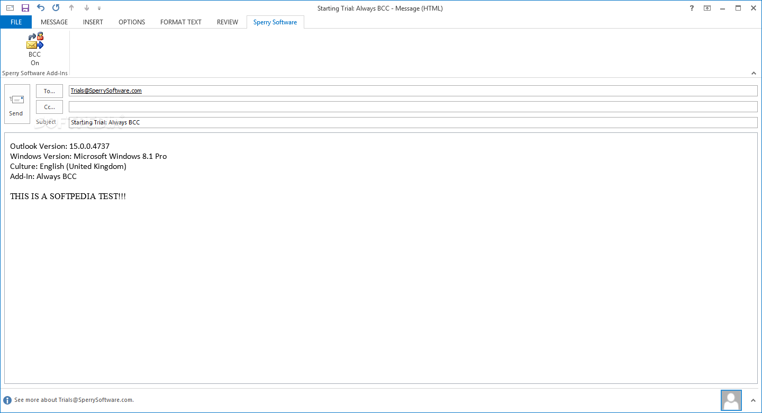Screen dimensions: 762x413
Task: Switch to the REVIEW tab
Action: pyautogui.click(x=228, y=22)
